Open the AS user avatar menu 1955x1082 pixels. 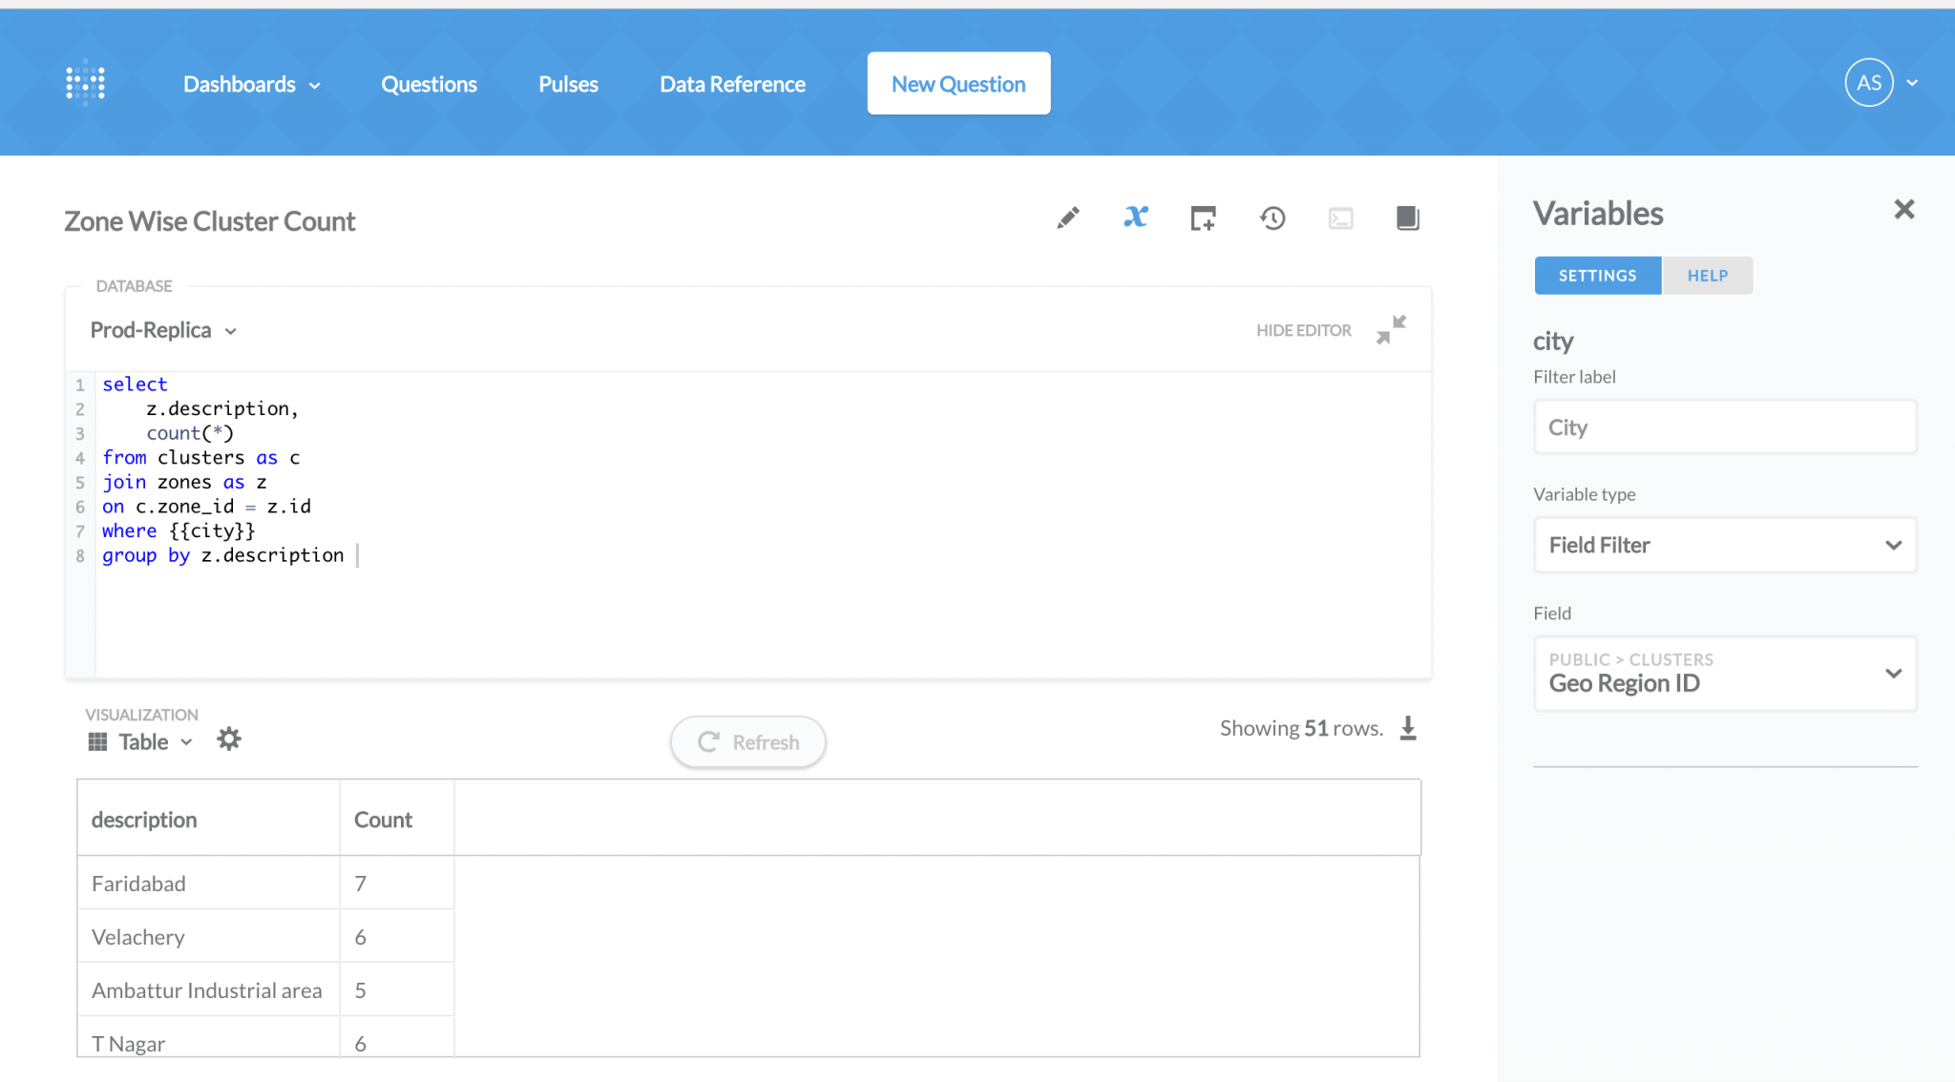(1869, 83)
